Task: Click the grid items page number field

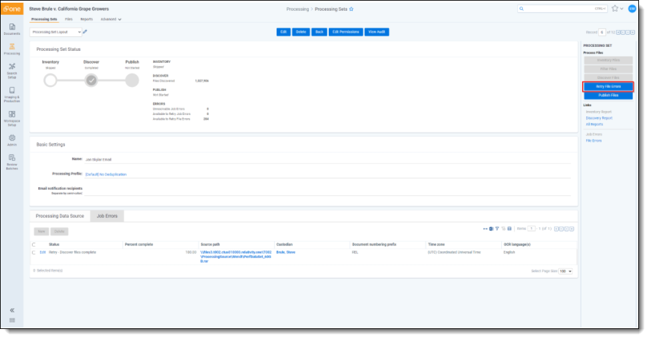Action: [x=531, y=229]
